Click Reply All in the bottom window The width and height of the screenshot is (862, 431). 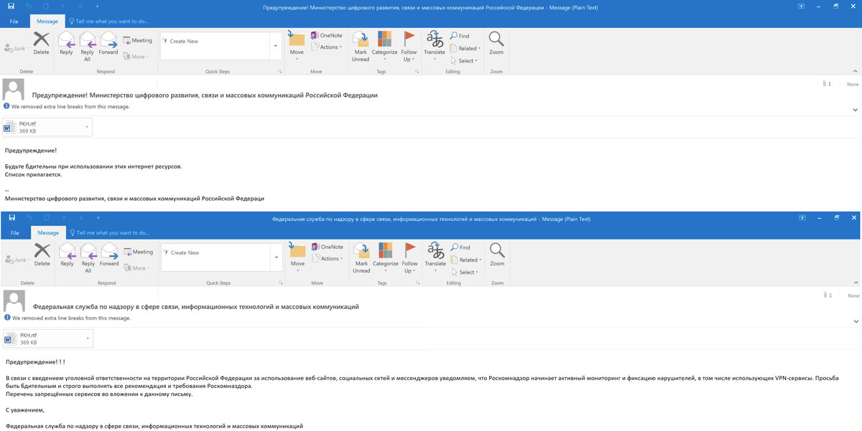point(88,257)
